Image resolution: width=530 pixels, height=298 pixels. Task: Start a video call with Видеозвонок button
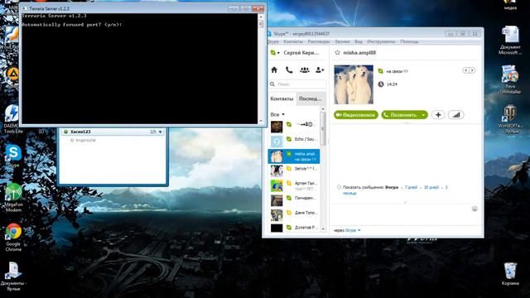[x=356, y=115]
